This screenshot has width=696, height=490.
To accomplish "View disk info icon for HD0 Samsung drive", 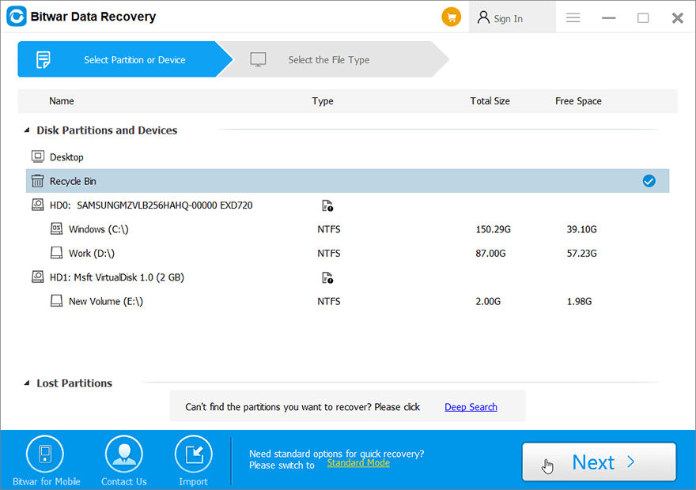I will coord(327,205).
